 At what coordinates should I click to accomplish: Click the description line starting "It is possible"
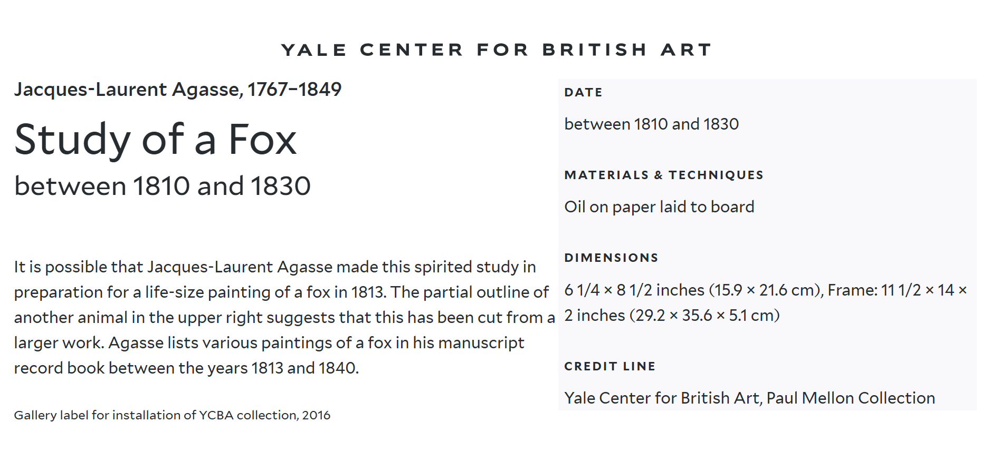pos(274,267)
